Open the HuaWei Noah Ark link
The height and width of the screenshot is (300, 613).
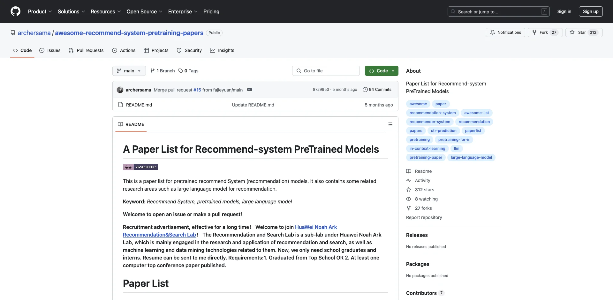316,227
